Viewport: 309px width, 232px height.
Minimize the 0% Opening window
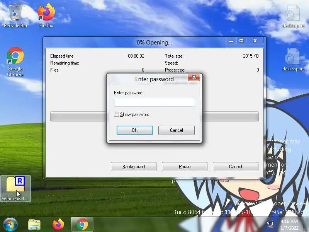pyautogui.click(x=231, y=41)
